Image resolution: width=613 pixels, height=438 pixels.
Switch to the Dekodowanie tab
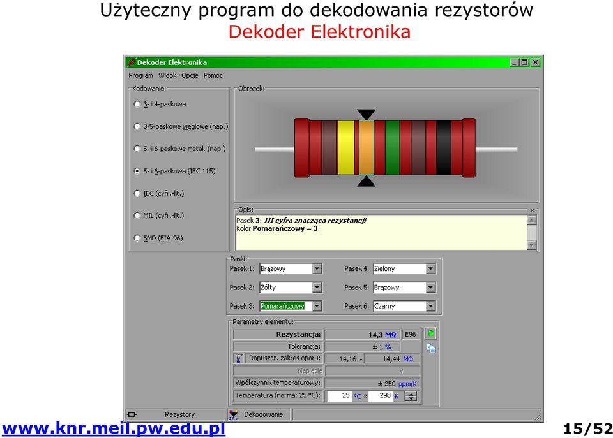[259, 414]
